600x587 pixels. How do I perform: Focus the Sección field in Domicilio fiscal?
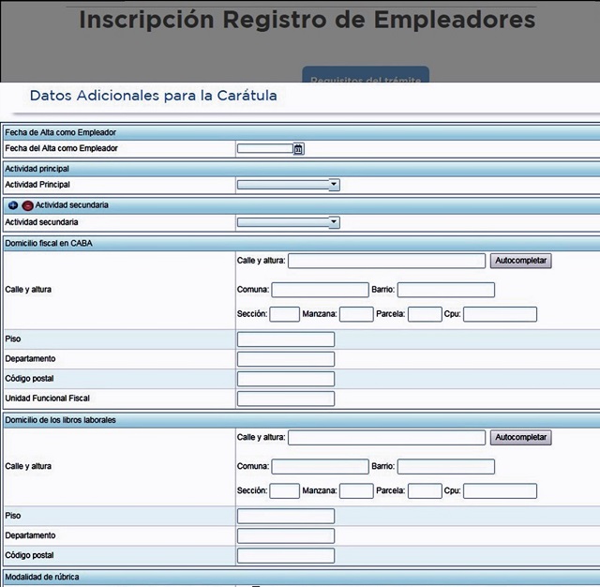[x=284, y=314]
